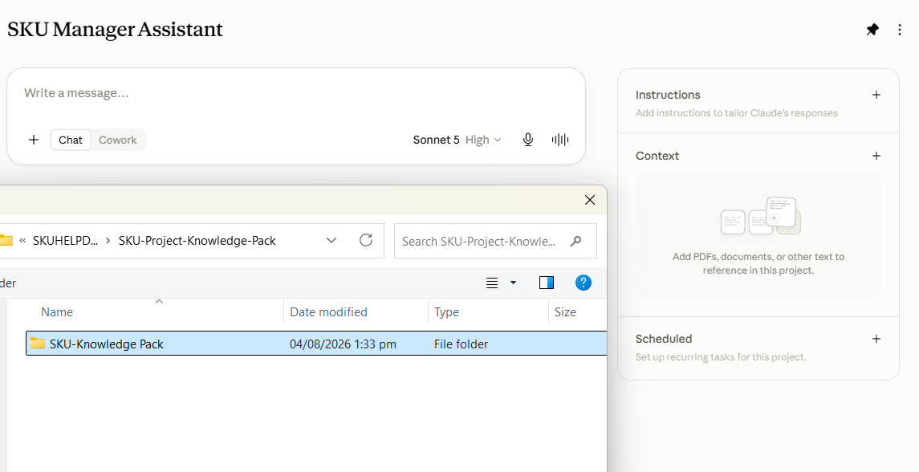Click the File folder type cell

pos(462,344)
